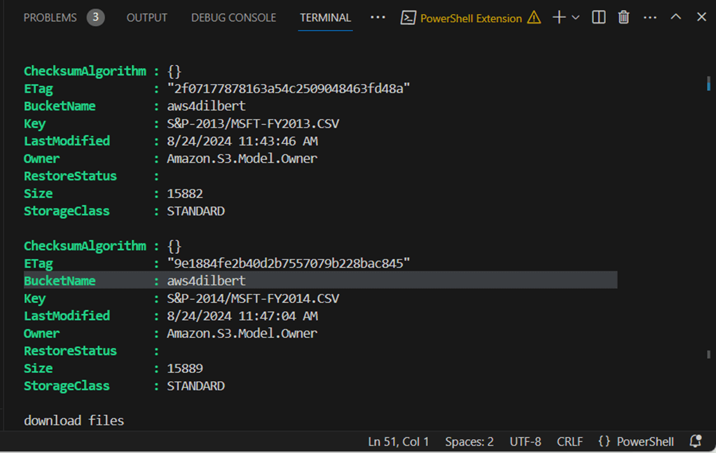Image resolution: width=716 pixels, height=453 pixels.
Task: Kill terminal using the trash icon
Action: pyautogui.click(x=624, y=18)
